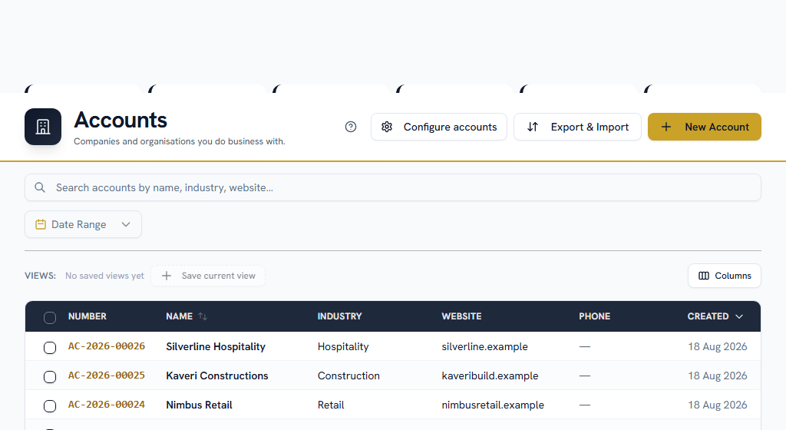Click kaveribuild.example website cell

click(x=490, y=376)
